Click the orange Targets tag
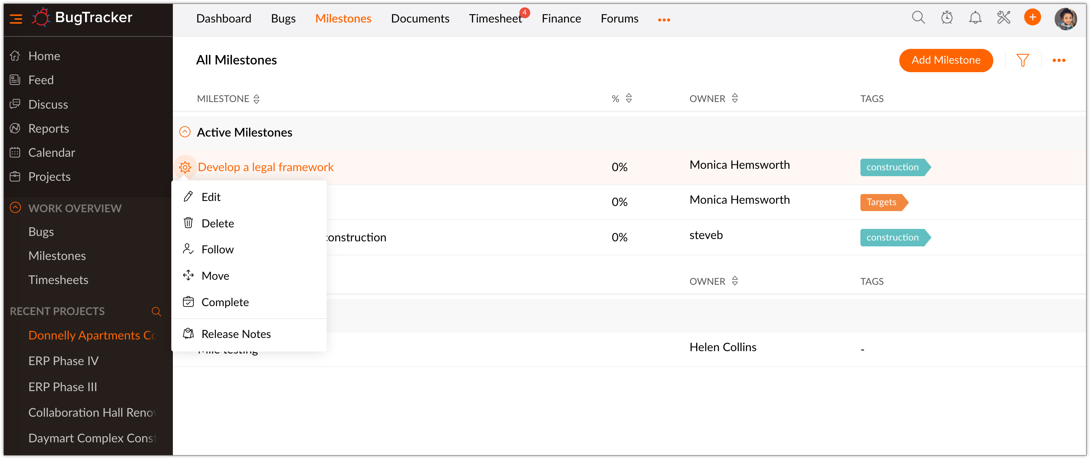The height and width of the screenshot is (459, 1090). (881, 202)
